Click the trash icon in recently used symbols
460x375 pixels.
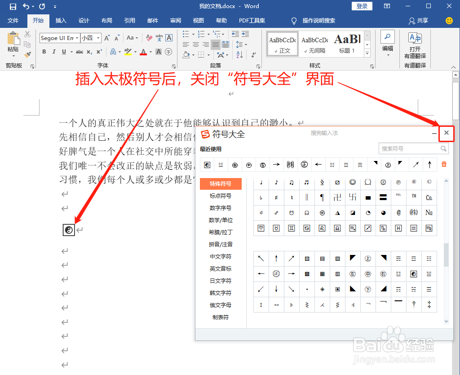click(x=444, y=165)
